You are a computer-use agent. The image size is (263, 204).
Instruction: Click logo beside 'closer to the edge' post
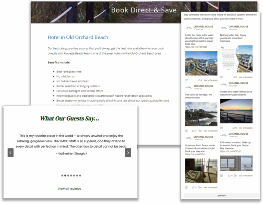click(188, 87)
